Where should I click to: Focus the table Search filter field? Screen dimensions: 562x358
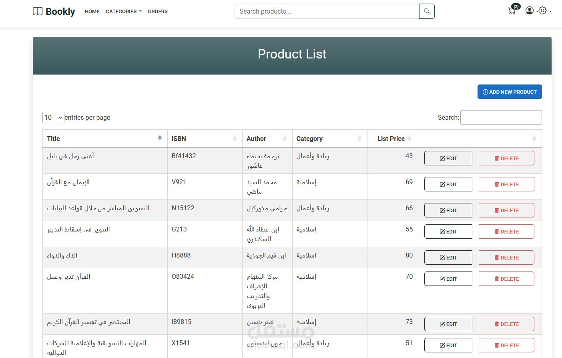(x=501, y=117)
